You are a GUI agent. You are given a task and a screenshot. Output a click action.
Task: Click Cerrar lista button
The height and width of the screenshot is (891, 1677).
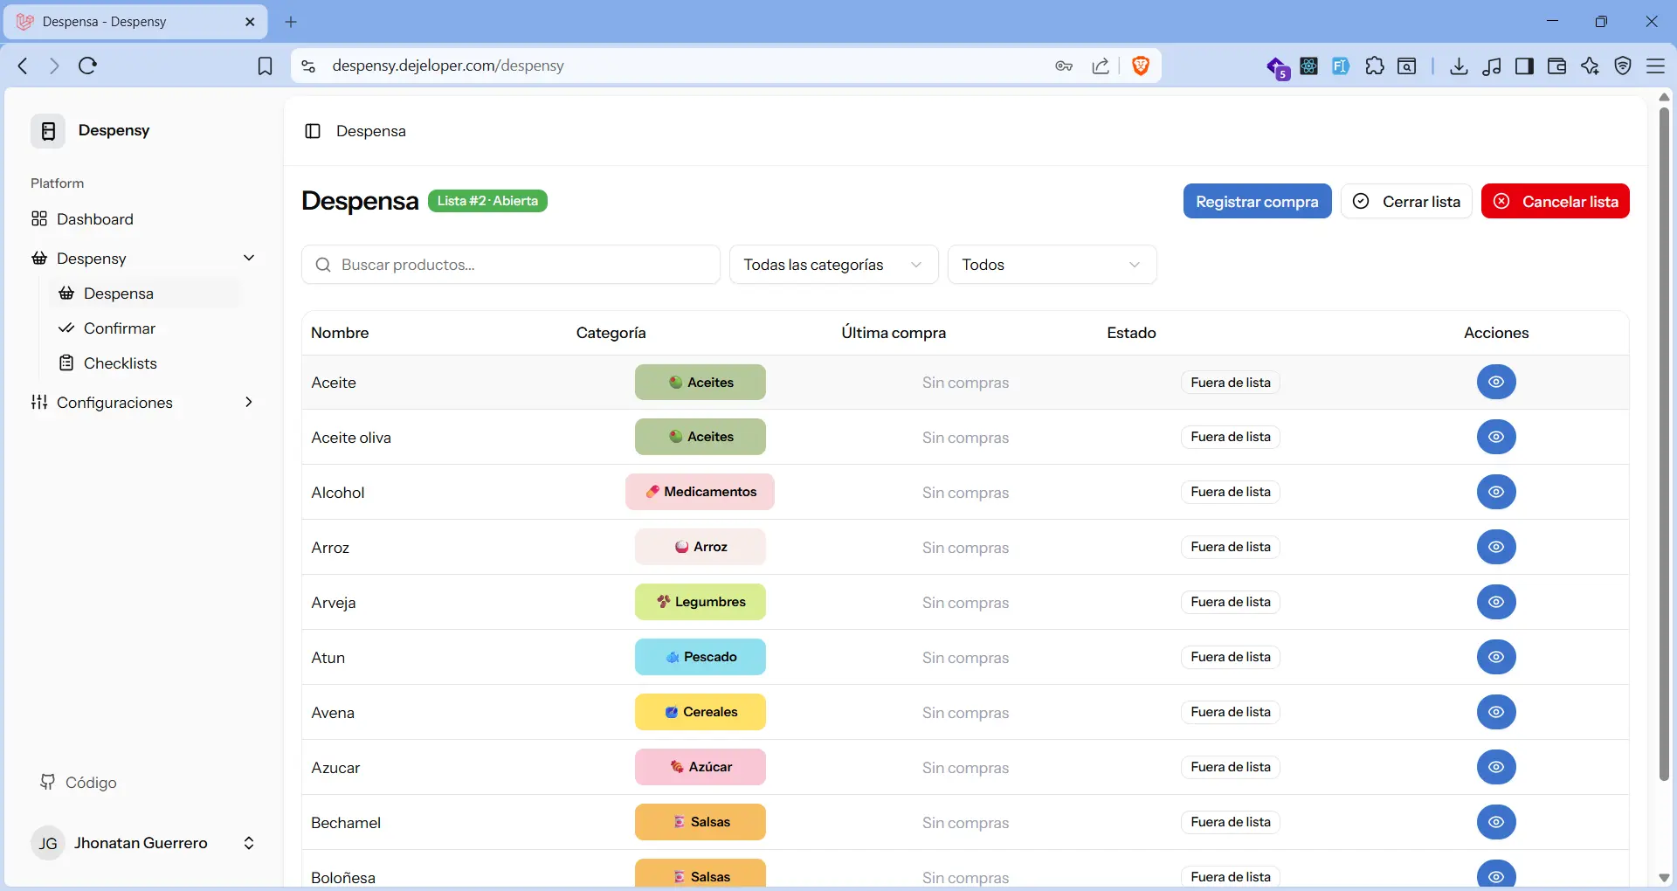pos(1406,202)
